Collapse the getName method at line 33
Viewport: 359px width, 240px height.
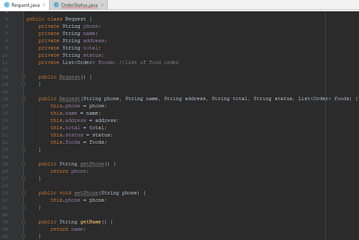pyautogui.click(x=24, y=222)
